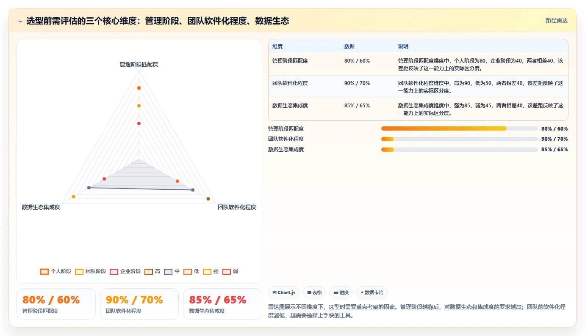Click the red point on the 管理阶段匹配度 axis

(x=139, y=123)
